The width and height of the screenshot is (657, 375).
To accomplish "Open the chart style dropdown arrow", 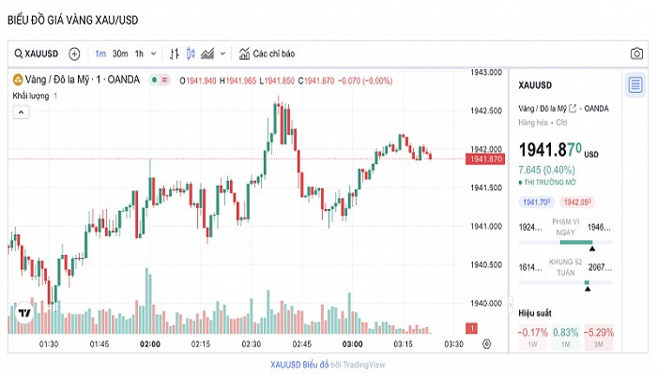I will click(222, 53).
